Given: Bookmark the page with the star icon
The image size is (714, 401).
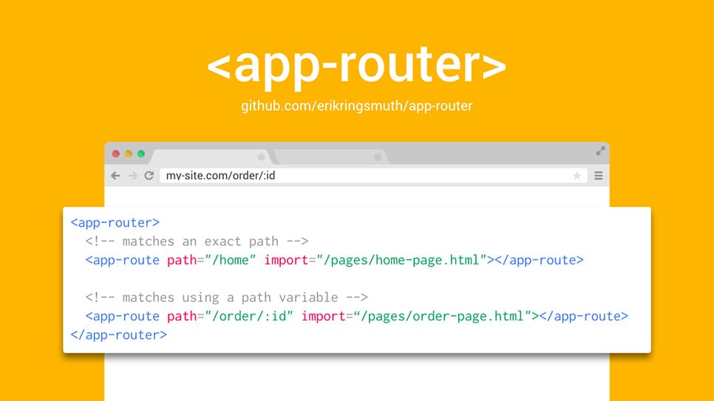Looking at the screenshot, I should tap(577, 176).
